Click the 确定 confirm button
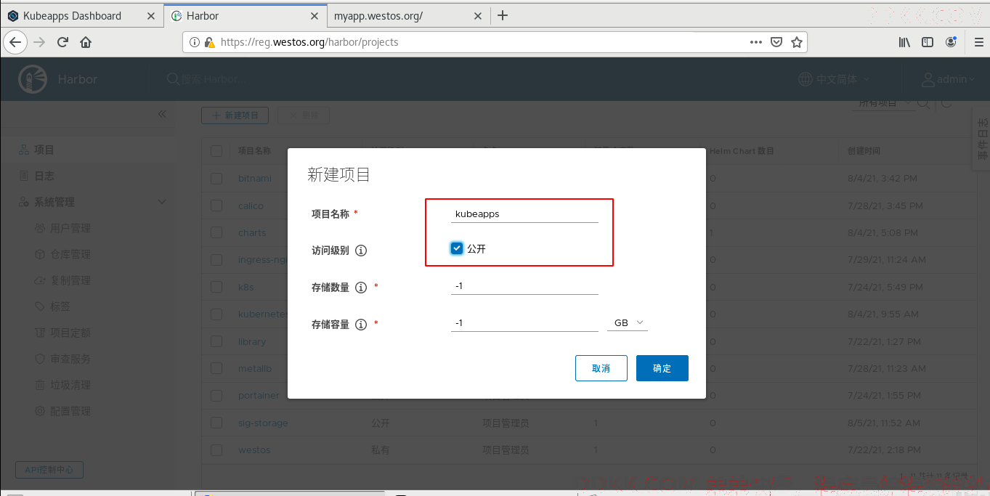This screenshot has width=990, height=496. (x=662, y=368)
